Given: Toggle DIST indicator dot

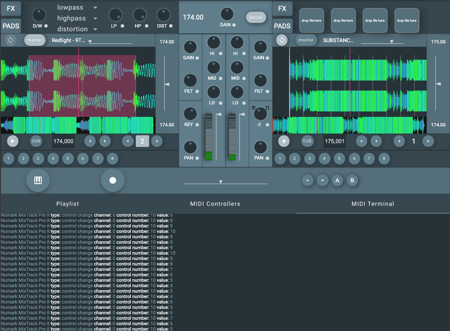Looking at the screenshot, I should [x=171, y=26].
